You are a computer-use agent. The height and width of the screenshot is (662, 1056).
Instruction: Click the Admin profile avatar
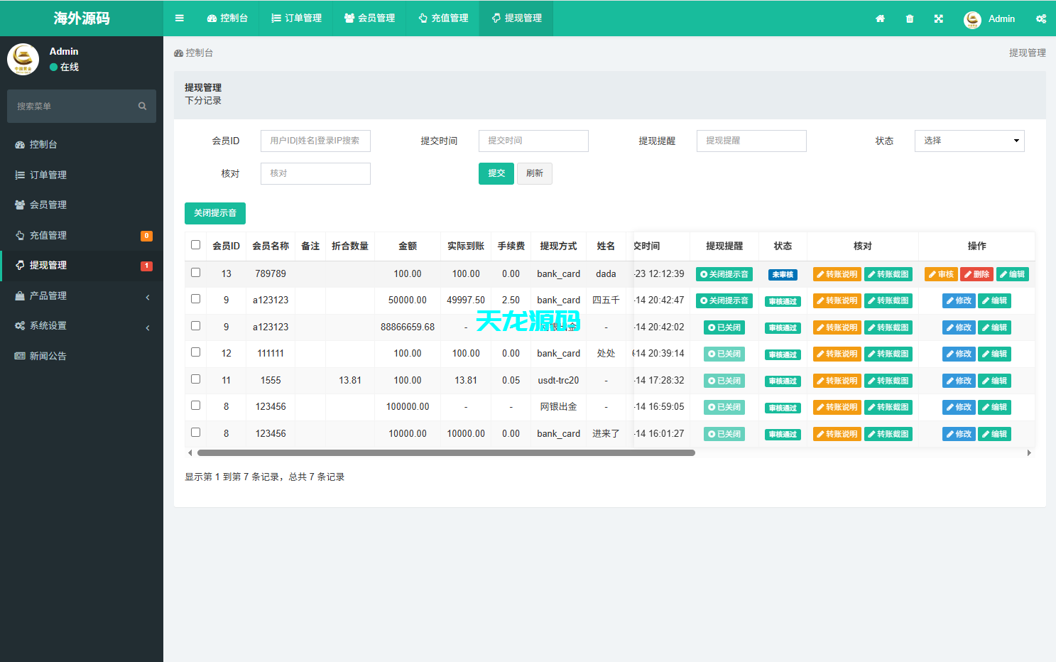coord(972,19)
